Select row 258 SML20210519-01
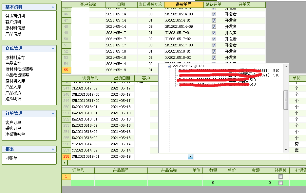The height and width of the screenshot is (193, 306). pyautogui.click(x=85, y=157)
